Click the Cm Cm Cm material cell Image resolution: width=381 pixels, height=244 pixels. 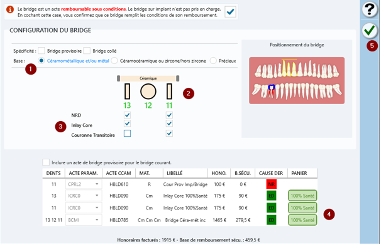(x=149, y=220)
